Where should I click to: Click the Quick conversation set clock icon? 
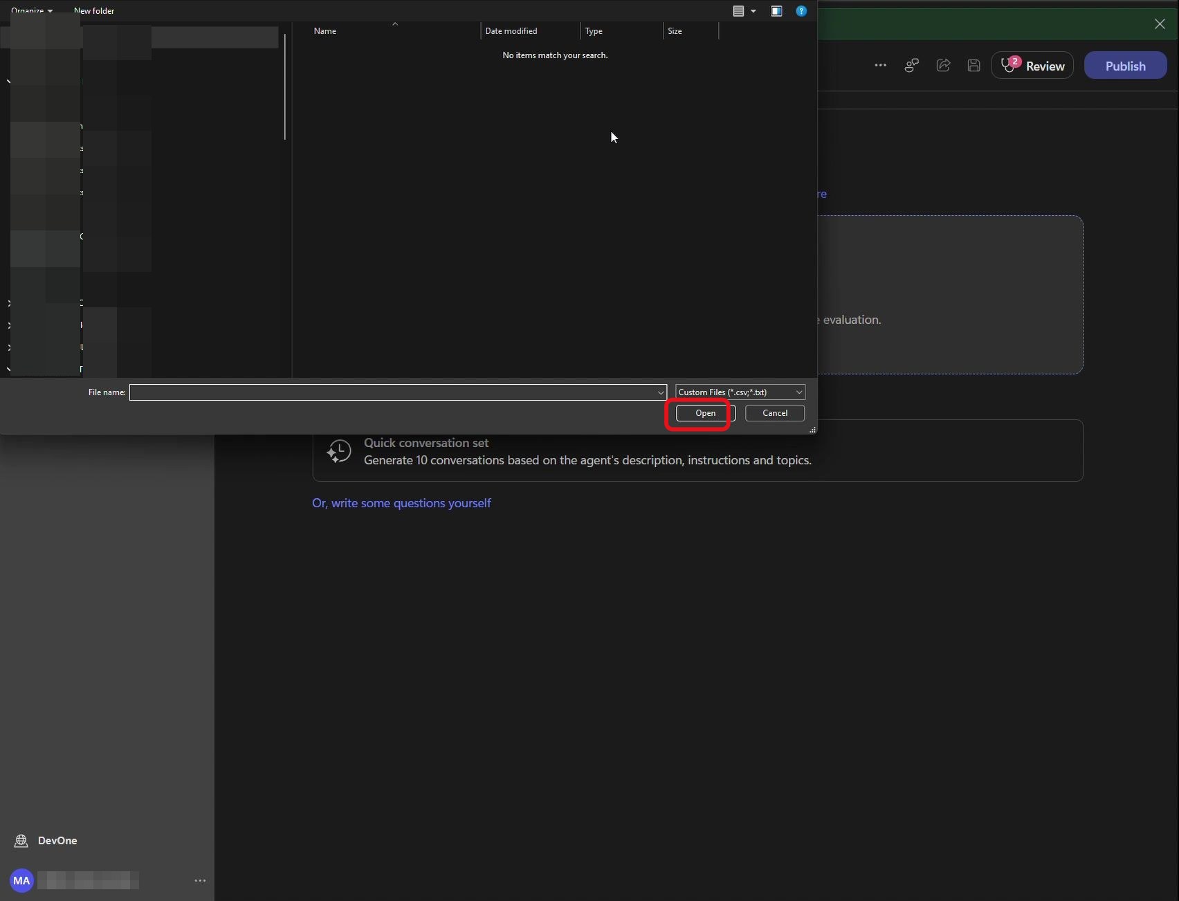point(339,451)
